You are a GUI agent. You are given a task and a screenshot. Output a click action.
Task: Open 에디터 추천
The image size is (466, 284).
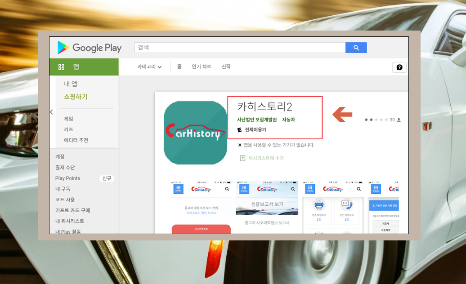pyautogui.click(x=76, y=140)
